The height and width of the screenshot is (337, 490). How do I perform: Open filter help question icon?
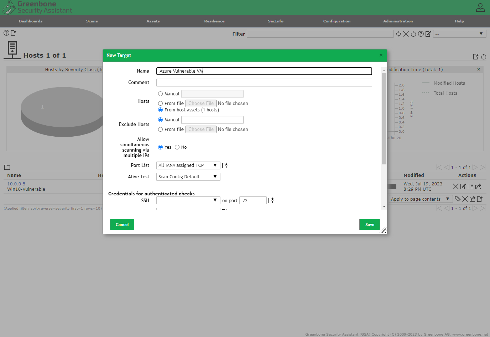(421, 34)
